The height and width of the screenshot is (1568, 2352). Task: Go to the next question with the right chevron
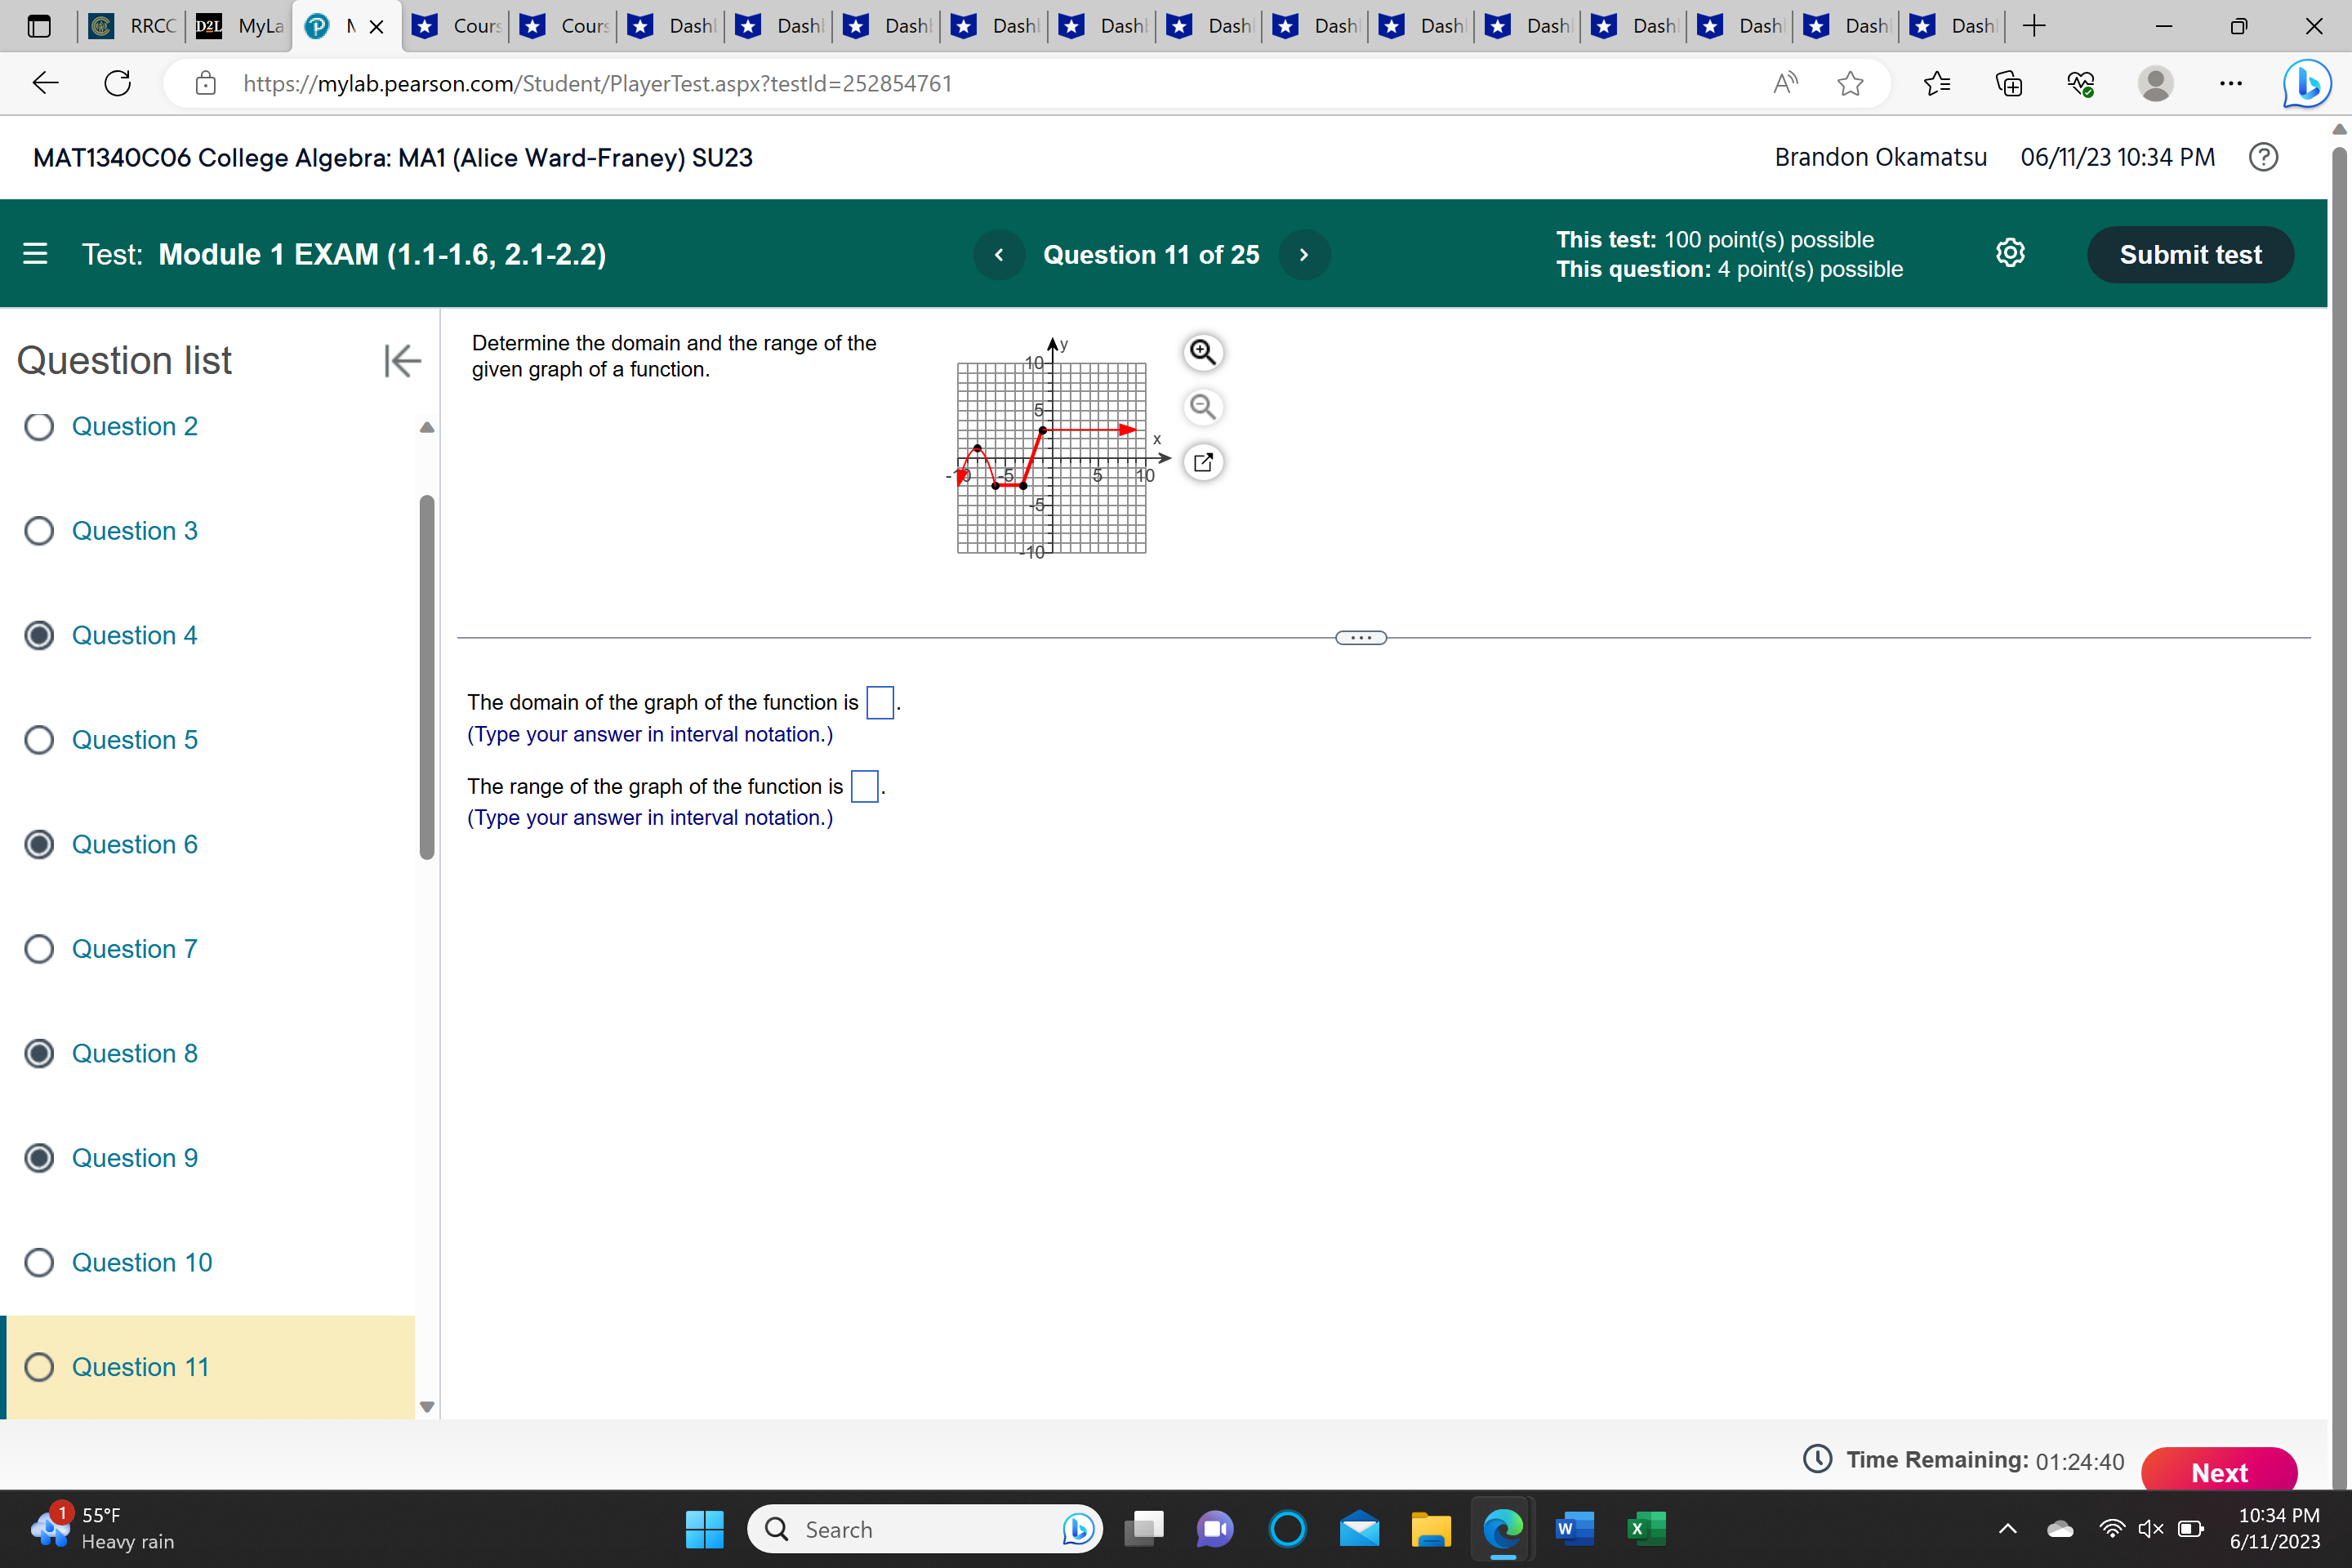(1304, 254)
